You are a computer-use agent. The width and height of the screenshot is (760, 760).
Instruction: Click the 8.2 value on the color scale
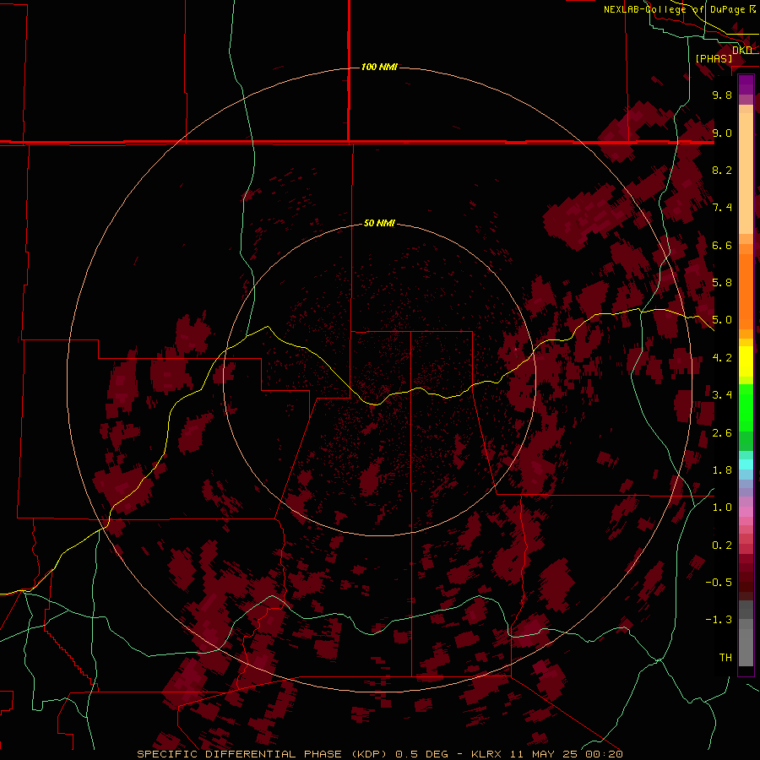(x=722, y=170)
